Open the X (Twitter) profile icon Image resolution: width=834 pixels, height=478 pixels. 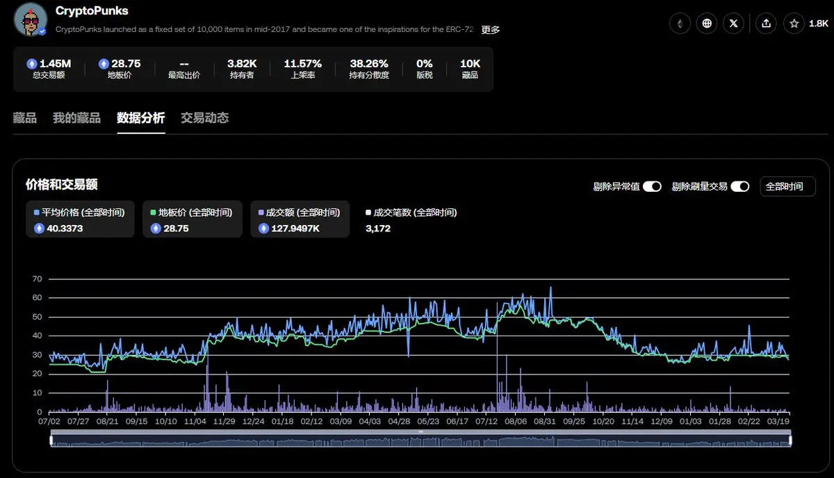733,24
